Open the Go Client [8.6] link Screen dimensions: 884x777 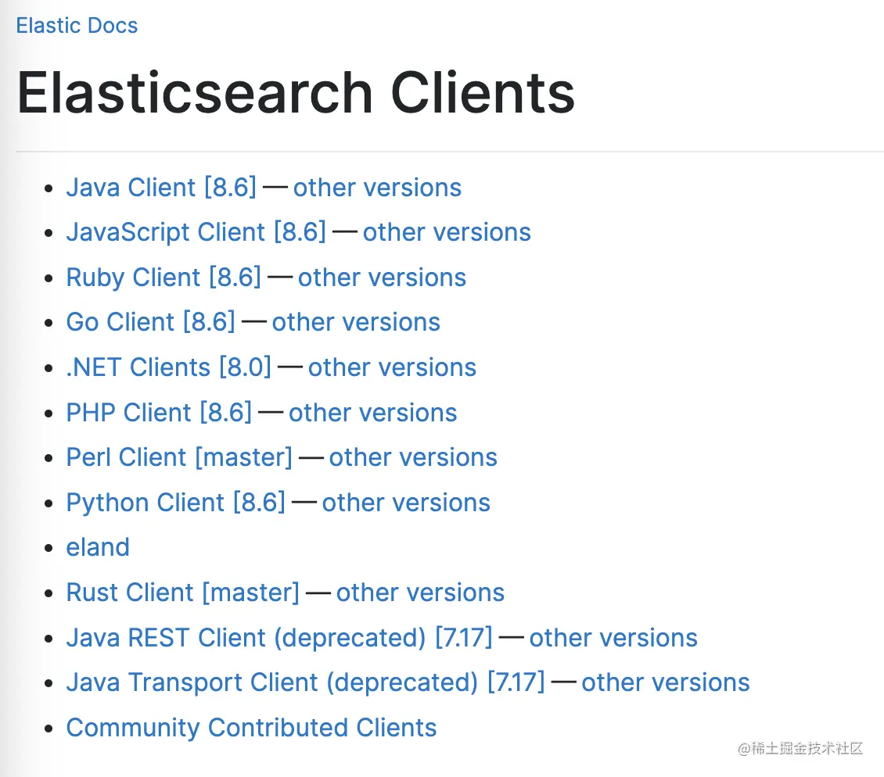(x=150, y=322)
